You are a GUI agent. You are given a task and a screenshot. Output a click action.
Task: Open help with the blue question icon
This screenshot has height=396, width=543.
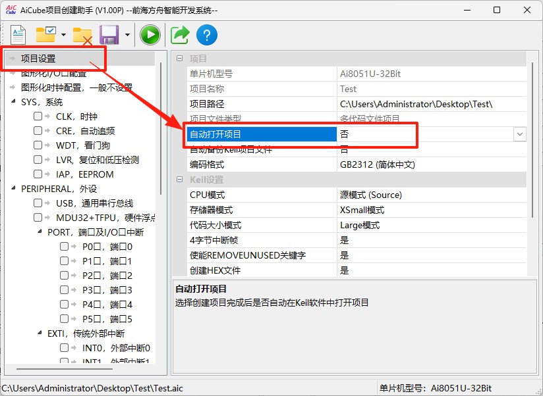207,35
